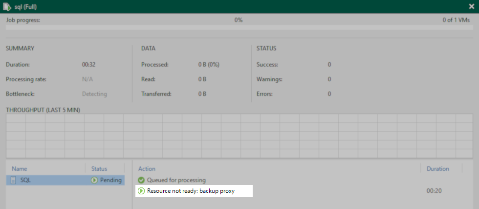479x209 pixels.
Task: Click the SQL VM icon in the list
Action: click(x=14, y=180)
